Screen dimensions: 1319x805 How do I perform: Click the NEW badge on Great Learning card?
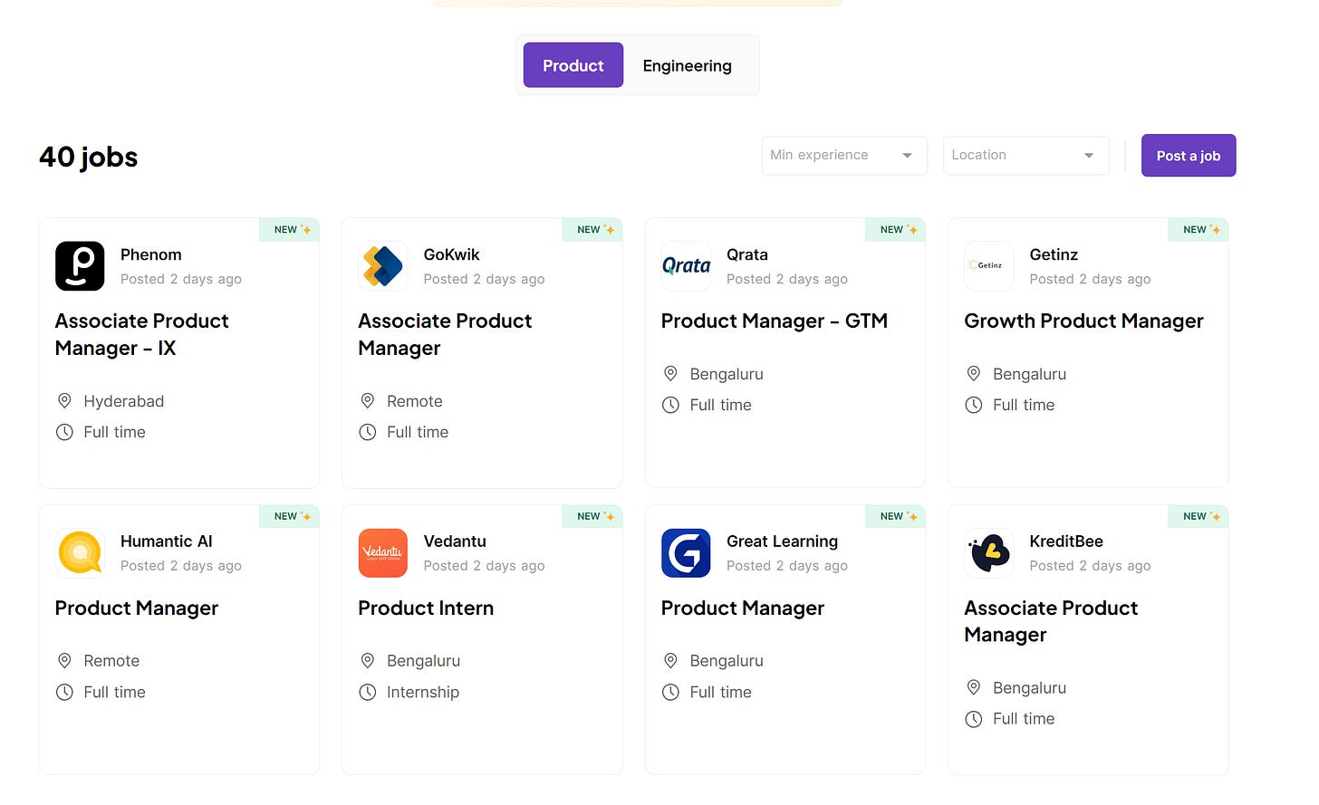click(895, 516)
